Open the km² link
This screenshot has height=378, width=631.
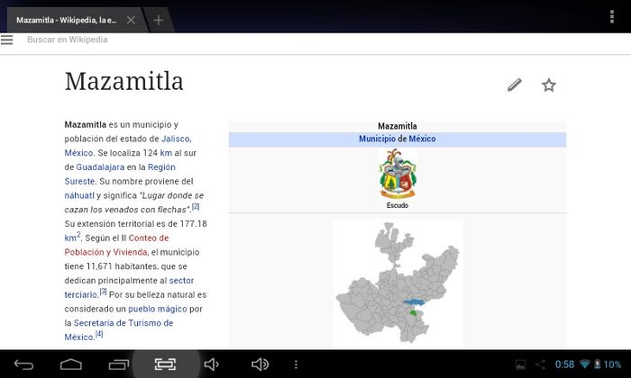tap(72, 237)
